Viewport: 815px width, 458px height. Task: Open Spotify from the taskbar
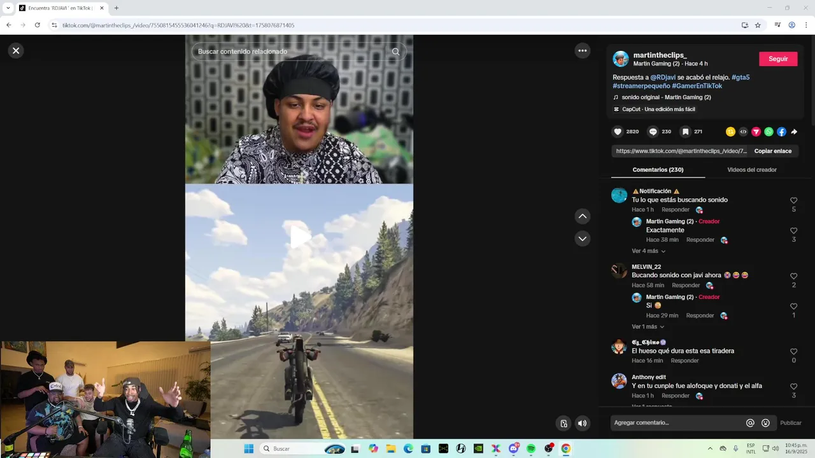531,448
